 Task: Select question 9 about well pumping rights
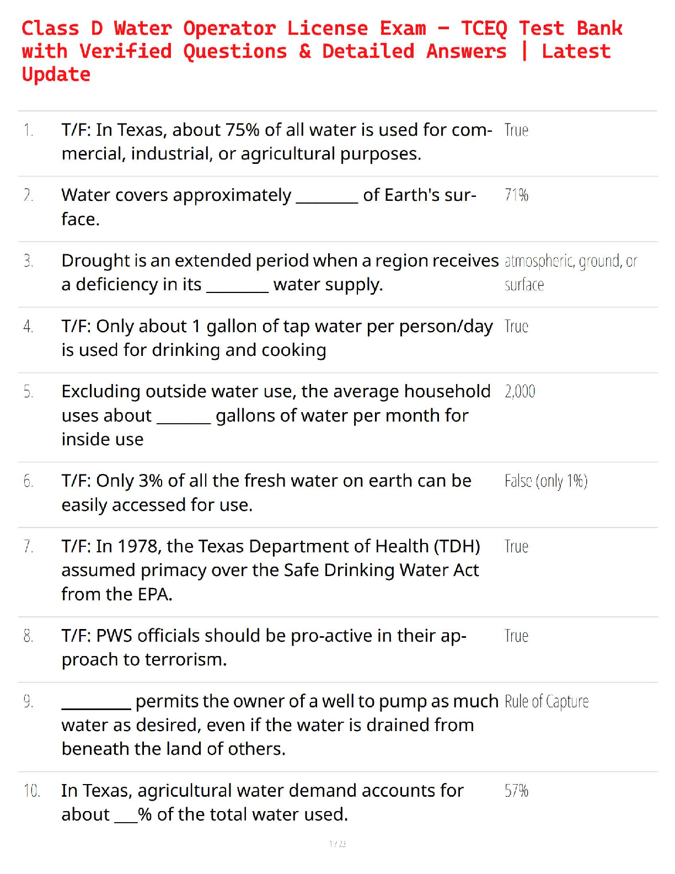[280, 725]
